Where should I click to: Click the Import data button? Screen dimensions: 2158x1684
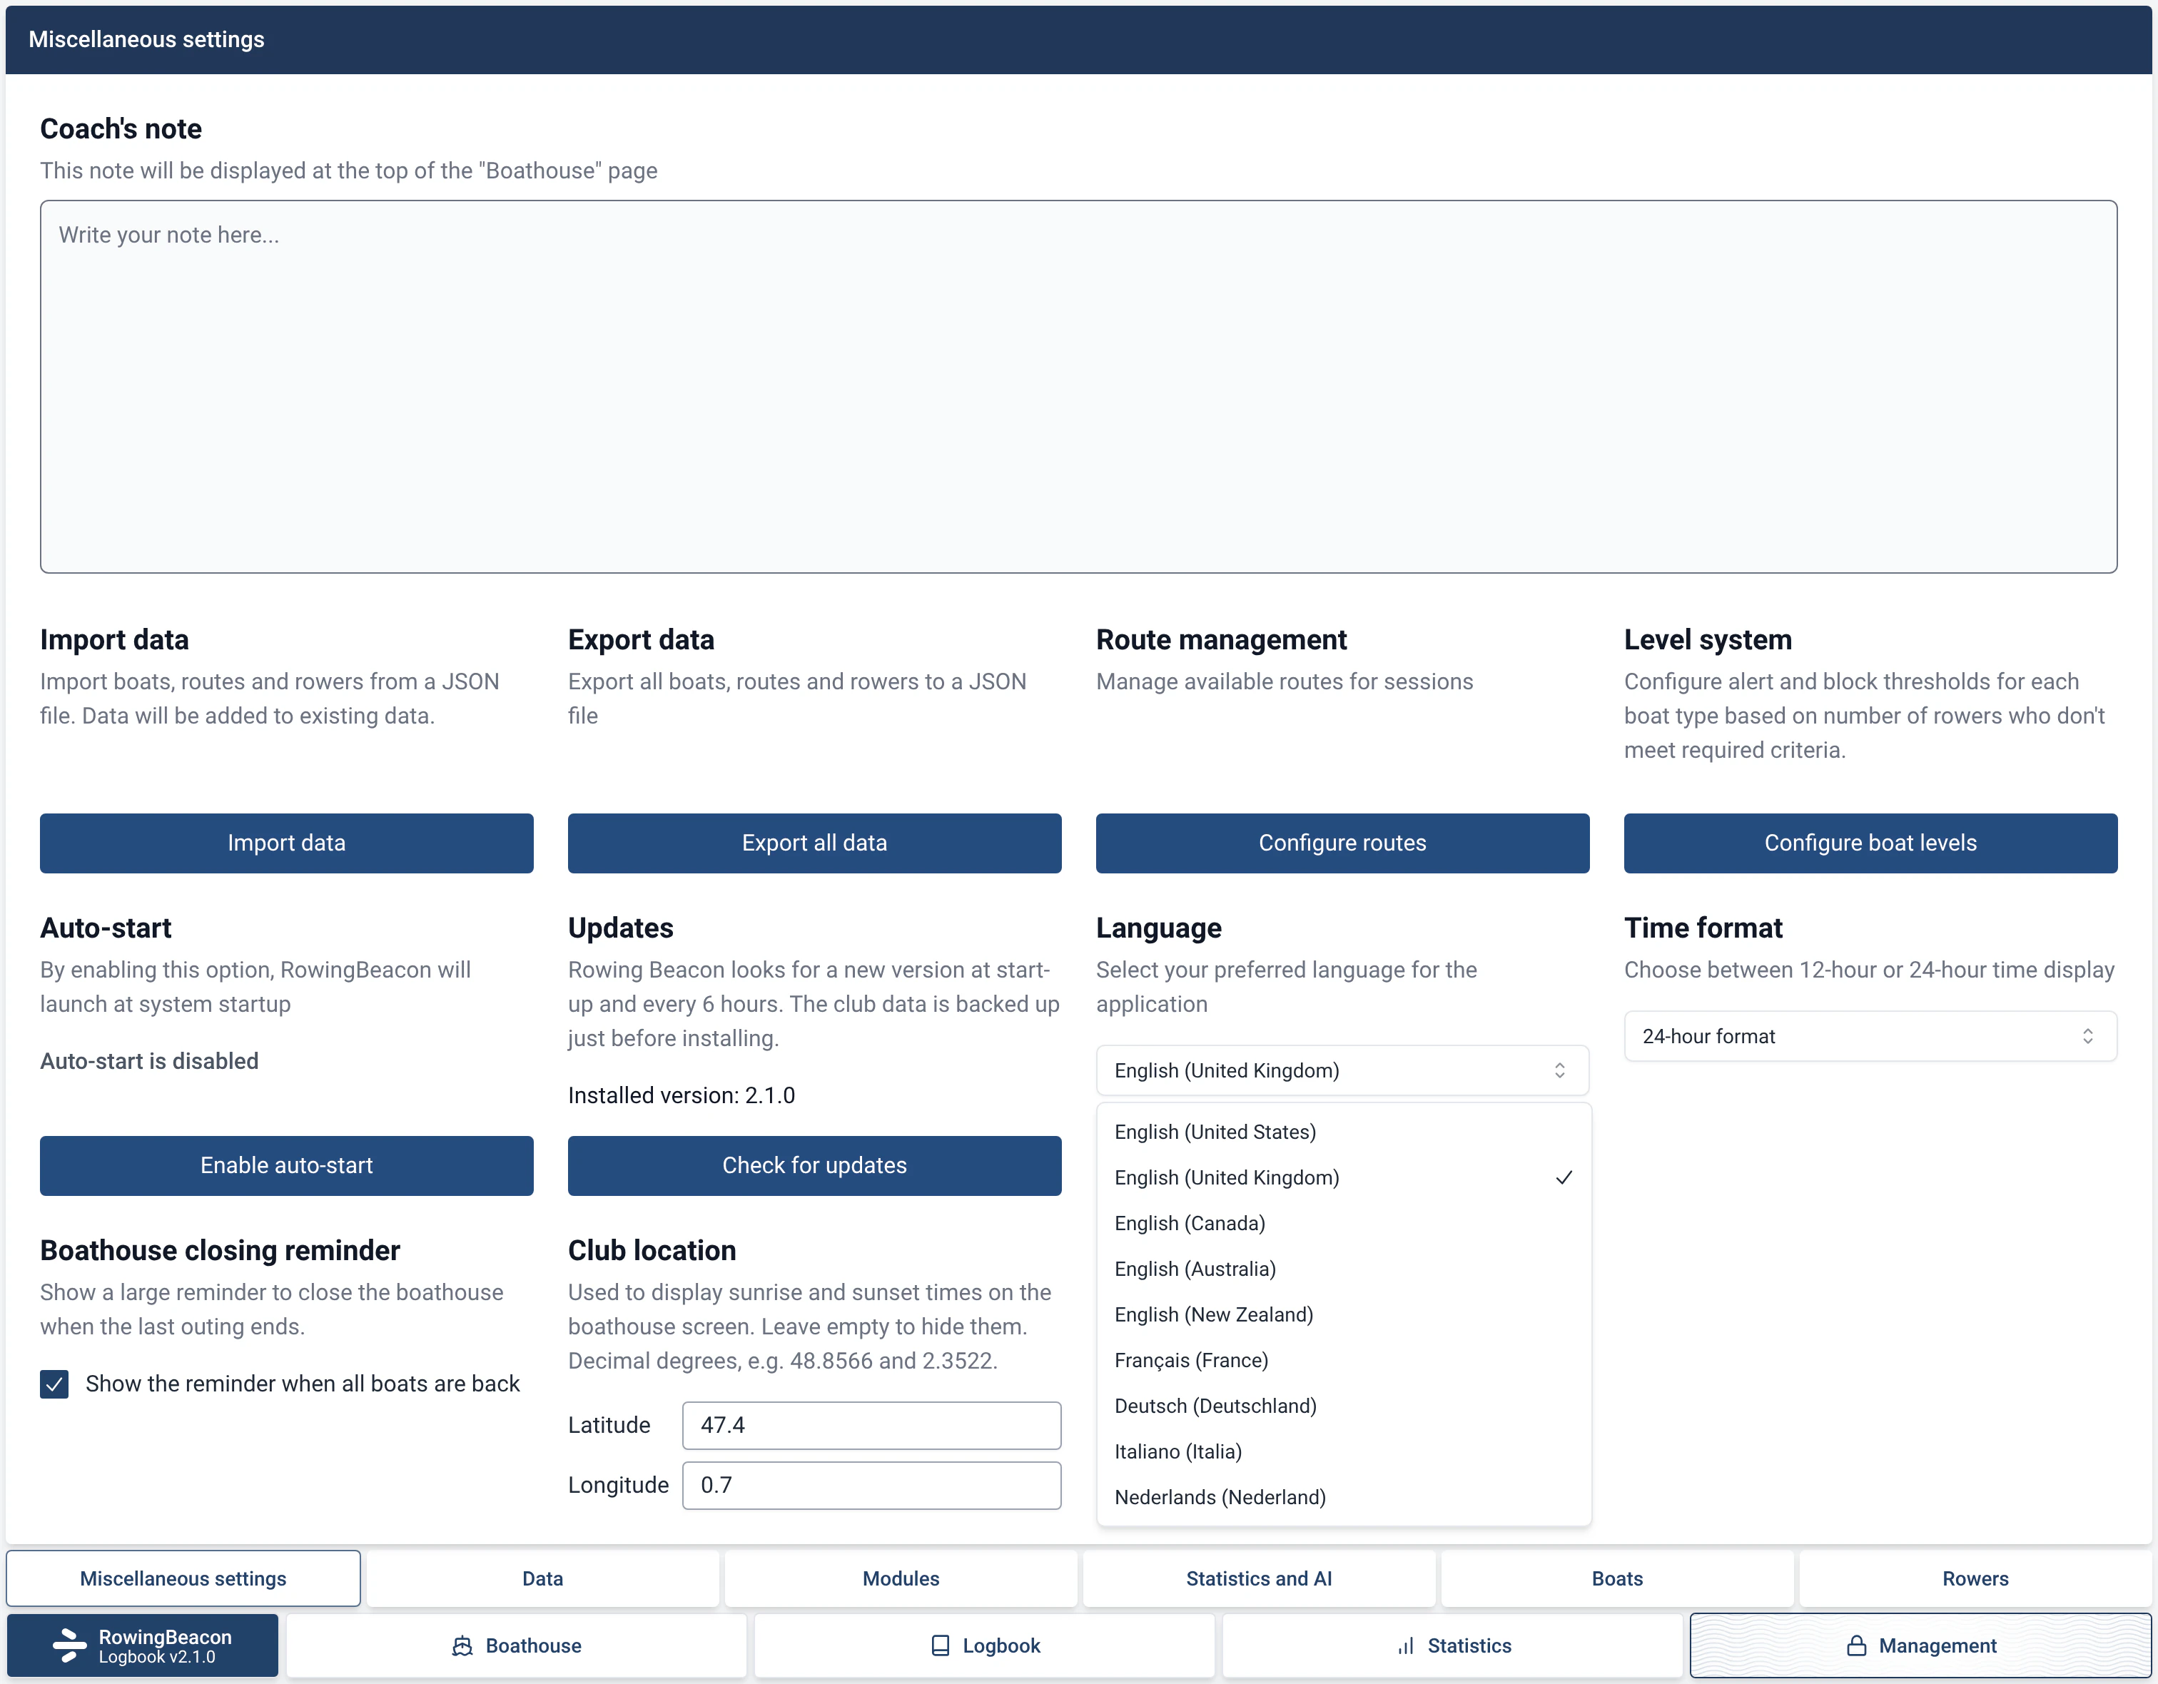[287, 843]
